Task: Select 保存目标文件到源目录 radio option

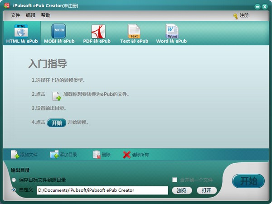Action: tap(14, 180)
